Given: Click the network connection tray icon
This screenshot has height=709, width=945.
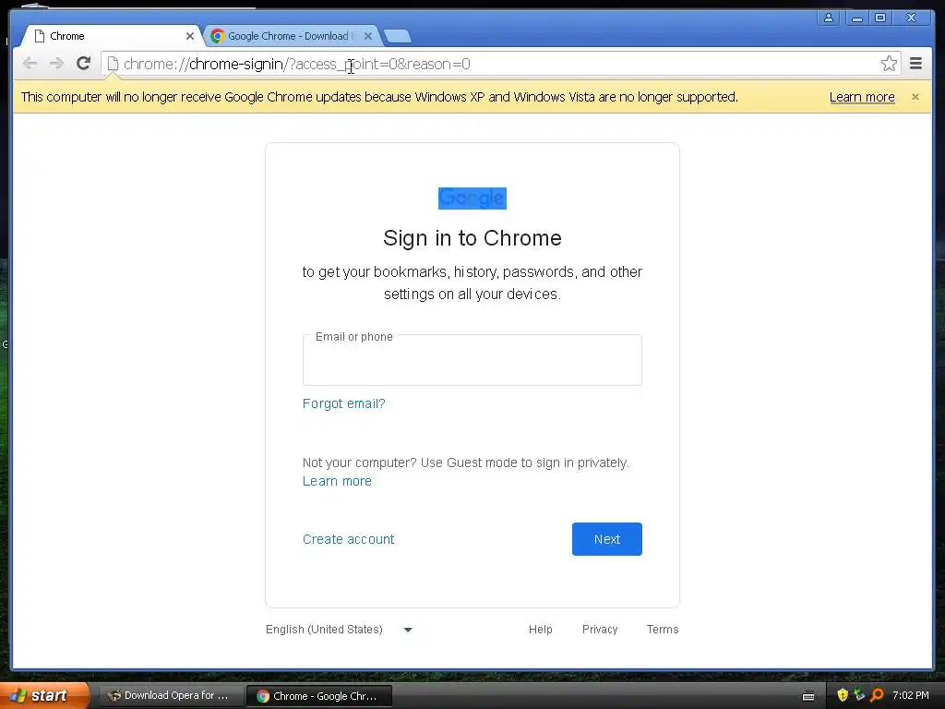Looking at the screenshot, I should click(859, 695).
